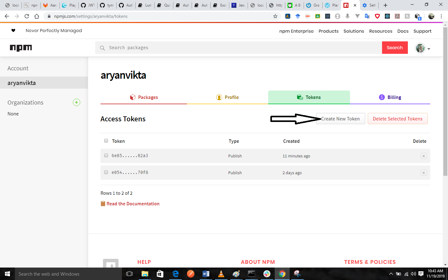Click Search the web and Windows box
Image resolution: width=448 pixels, height=280 pixels.
[68, 274]
